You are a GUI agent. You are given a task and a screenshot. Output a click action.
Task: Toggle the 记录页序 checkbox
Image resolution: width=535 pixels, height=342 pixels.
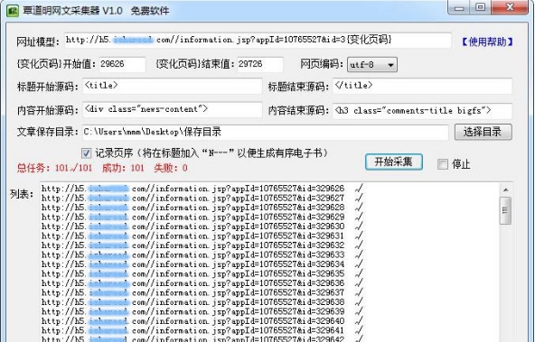[87, 153]
